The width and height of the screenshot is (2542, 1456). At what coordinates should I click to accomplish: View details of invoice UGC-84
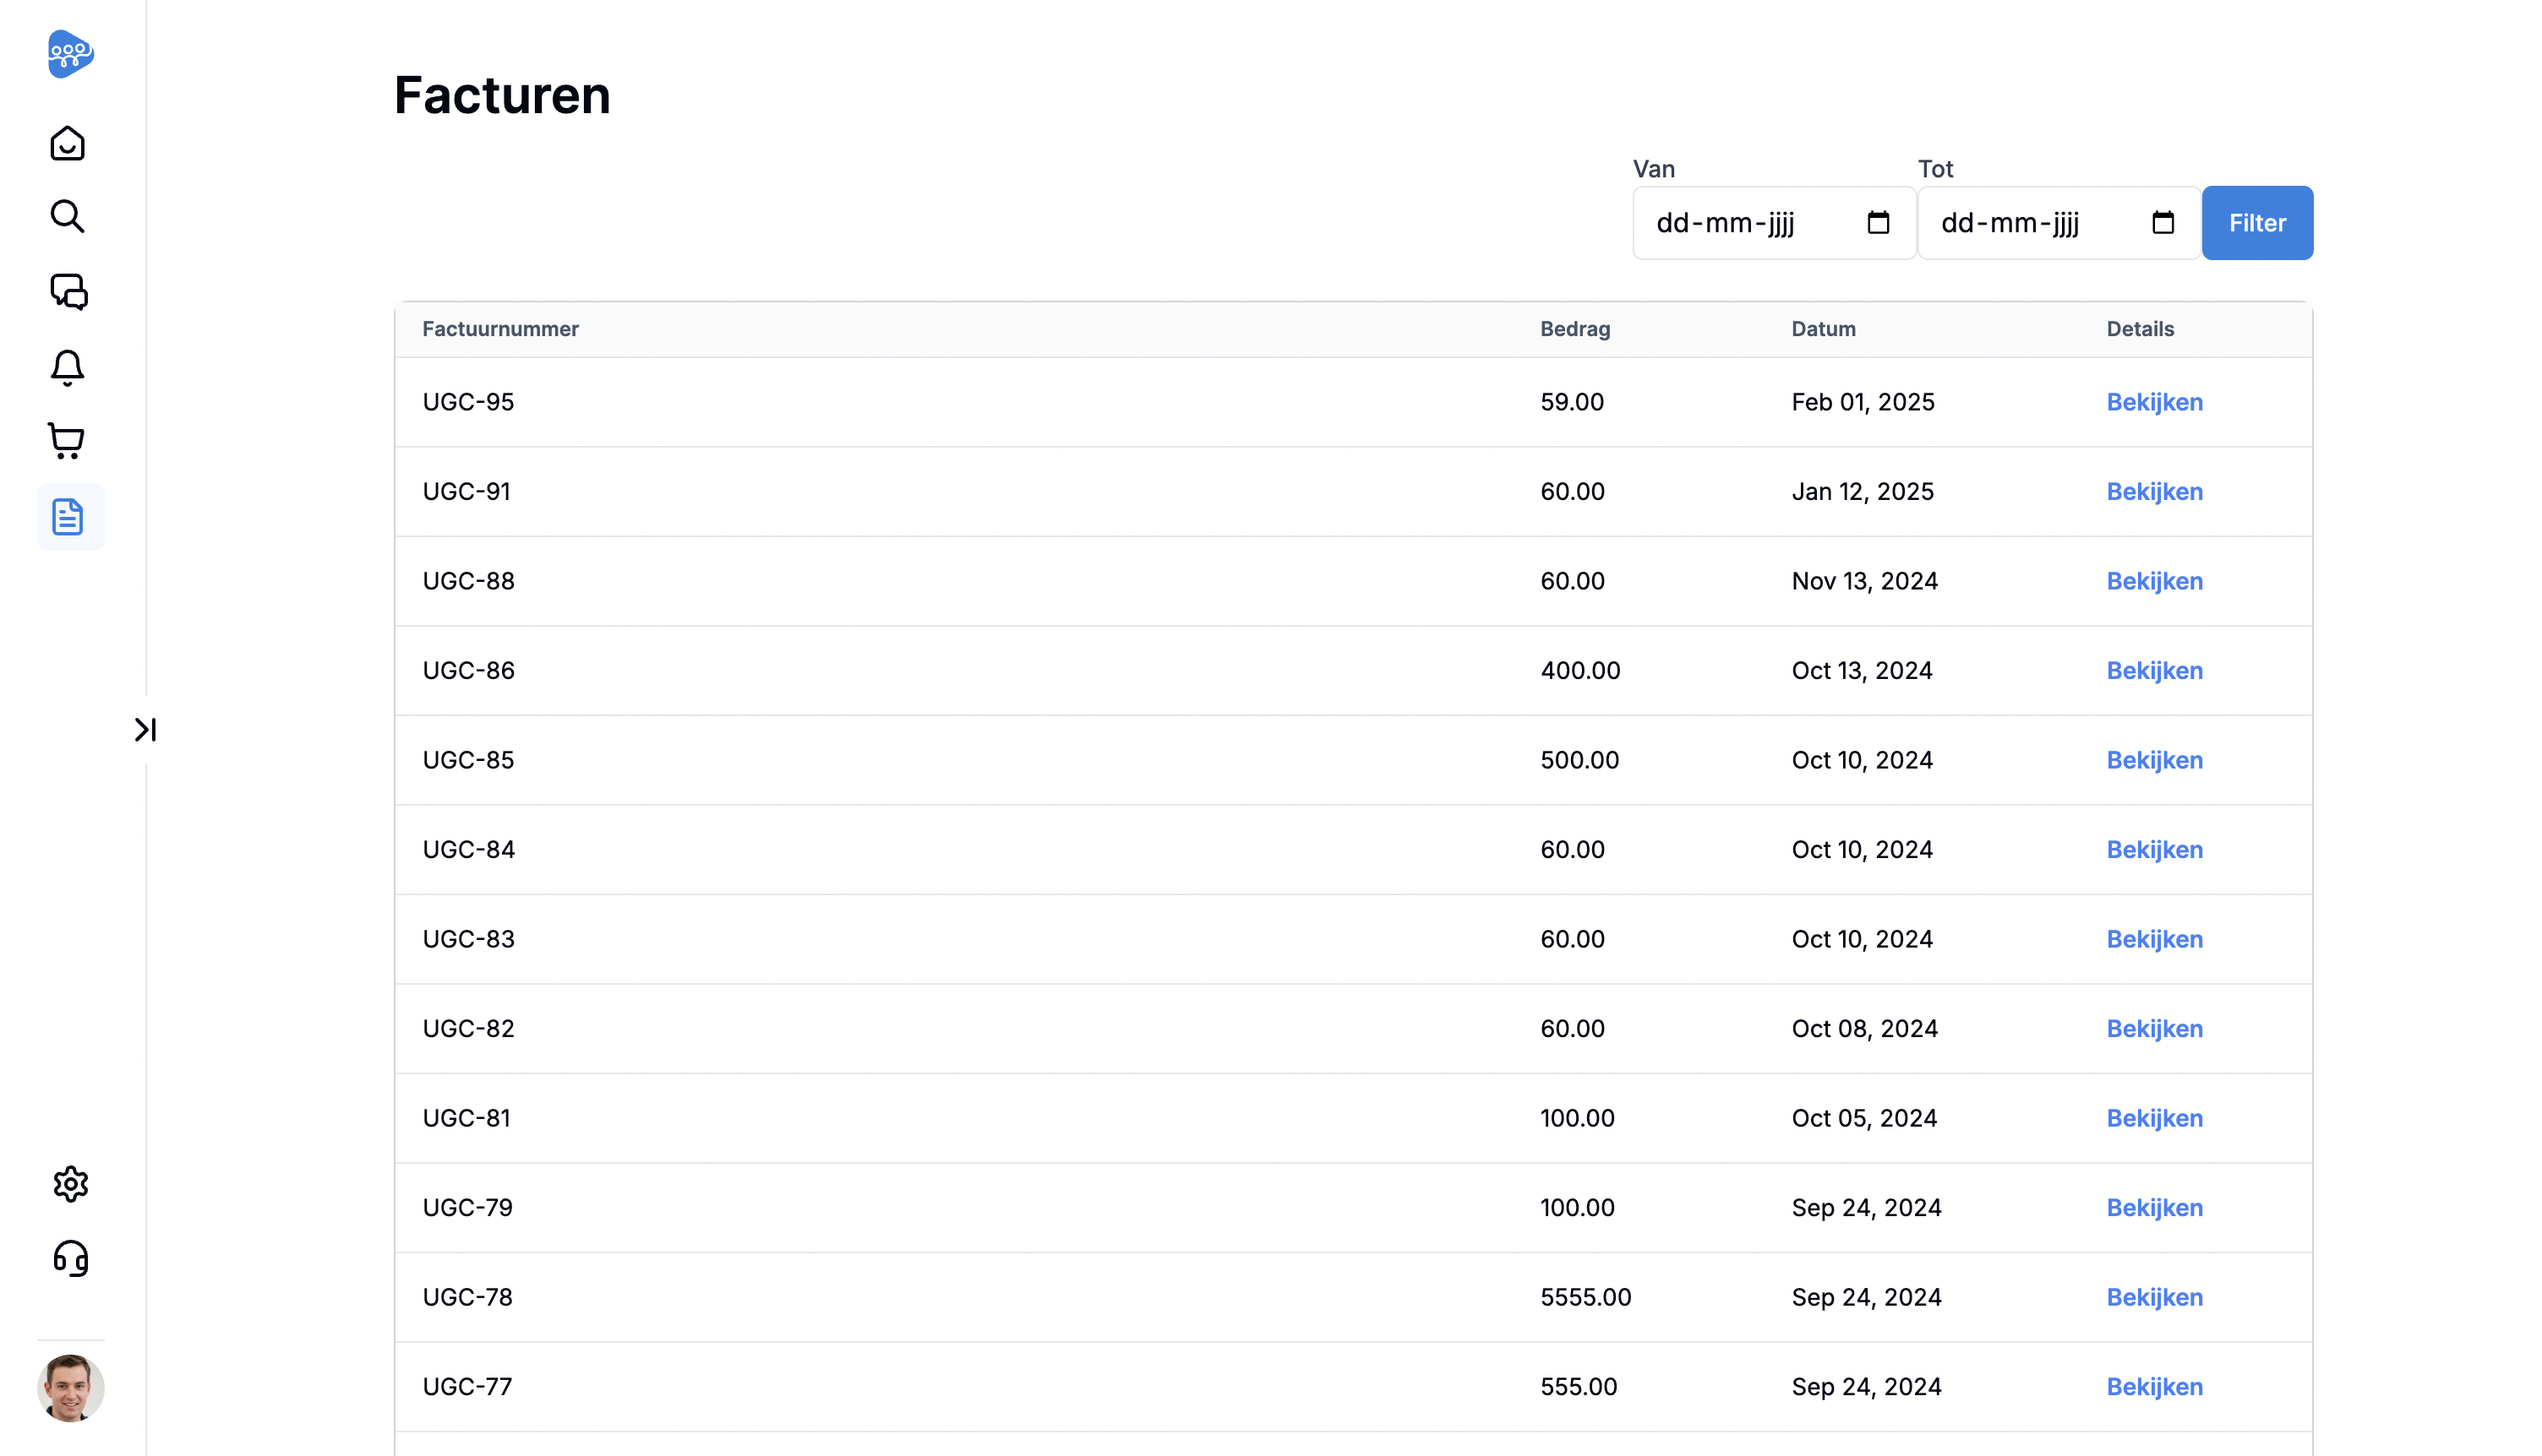[2154, 850]
